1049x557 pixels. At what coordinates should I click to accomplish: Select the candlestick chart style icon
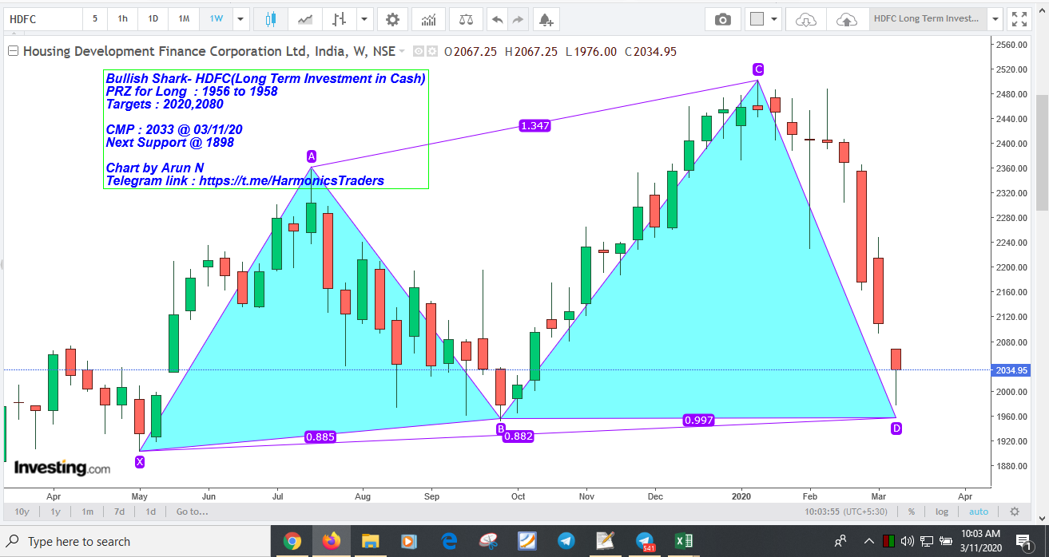click(x=270, y=18)
